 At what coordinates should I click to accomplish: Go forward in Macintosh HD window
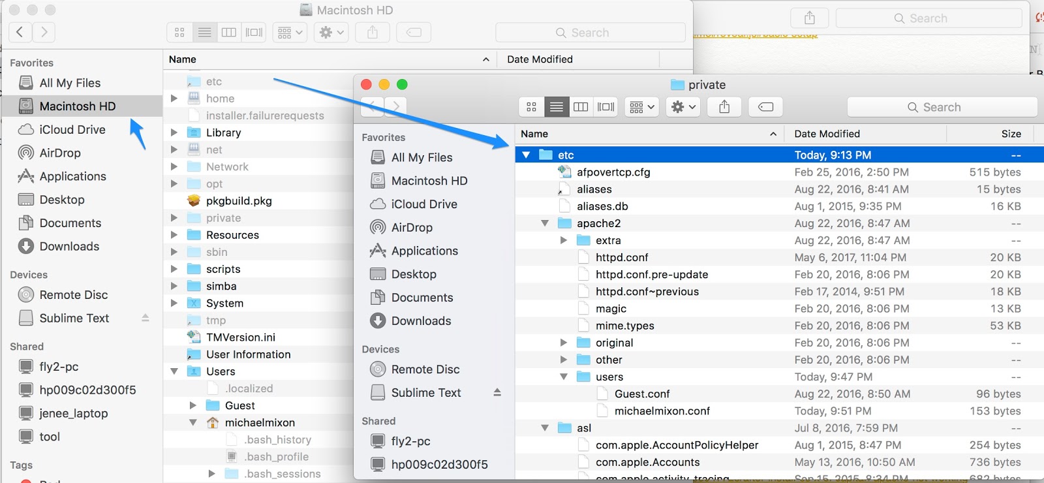pyautogui.click(x=44, y=31)
